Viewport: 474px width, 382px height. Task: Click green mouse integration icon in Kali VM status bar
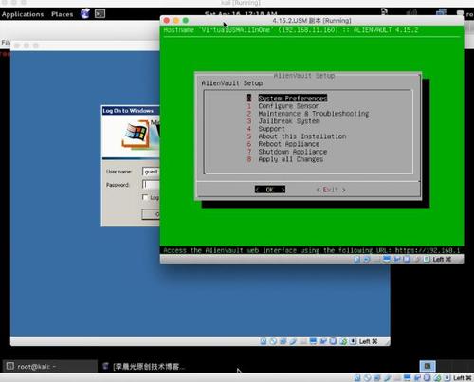point(437,377)
